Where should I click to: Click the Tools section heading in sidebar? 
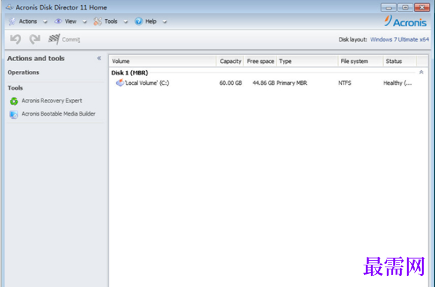pos(15,88)
